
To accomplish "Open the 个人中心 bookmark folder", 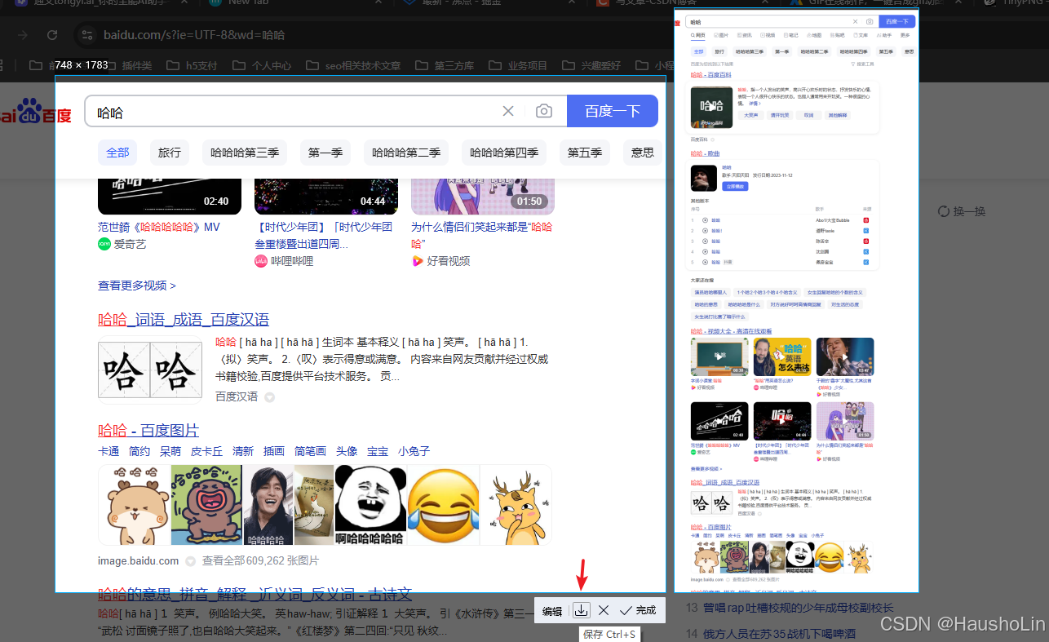I will point(262,65).
